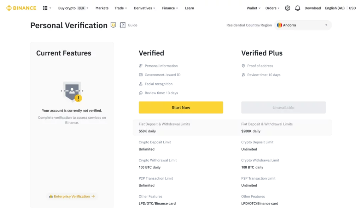Go to the Markets page
This screenshot has width=362, height=208.
tap(102, 8)
